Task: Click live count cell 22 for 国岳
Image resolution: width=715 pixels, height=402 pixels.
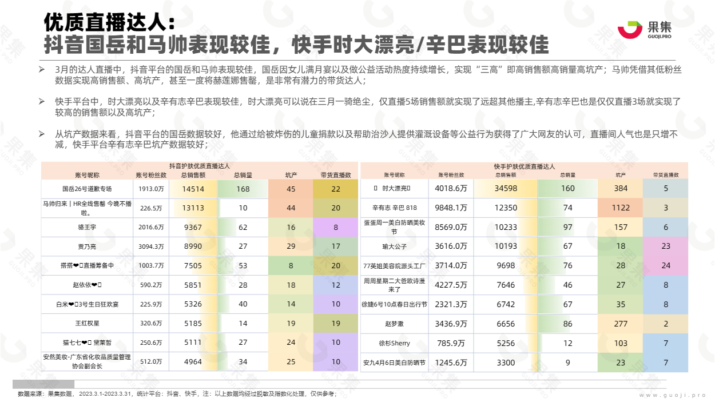Action: coord(336,189)
